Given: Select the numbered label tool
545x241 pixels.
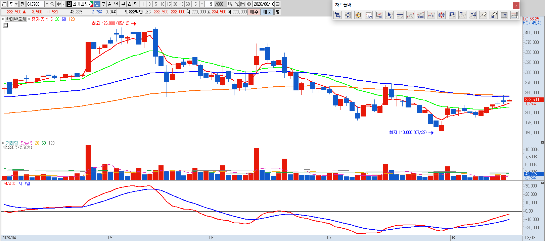Looking at the screenshot, I should 473,15.
